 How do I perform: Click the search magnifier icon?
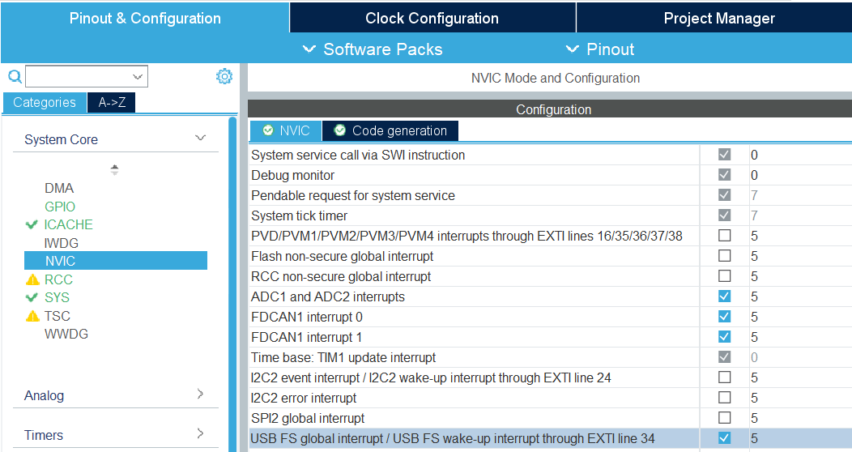14,77
